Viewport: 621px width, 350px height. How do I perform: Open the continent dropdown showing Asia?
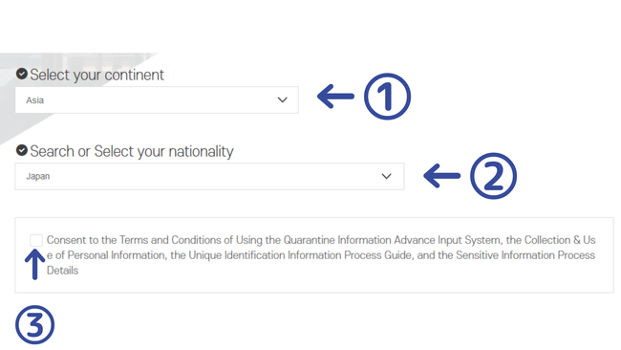tap(157, 99)
